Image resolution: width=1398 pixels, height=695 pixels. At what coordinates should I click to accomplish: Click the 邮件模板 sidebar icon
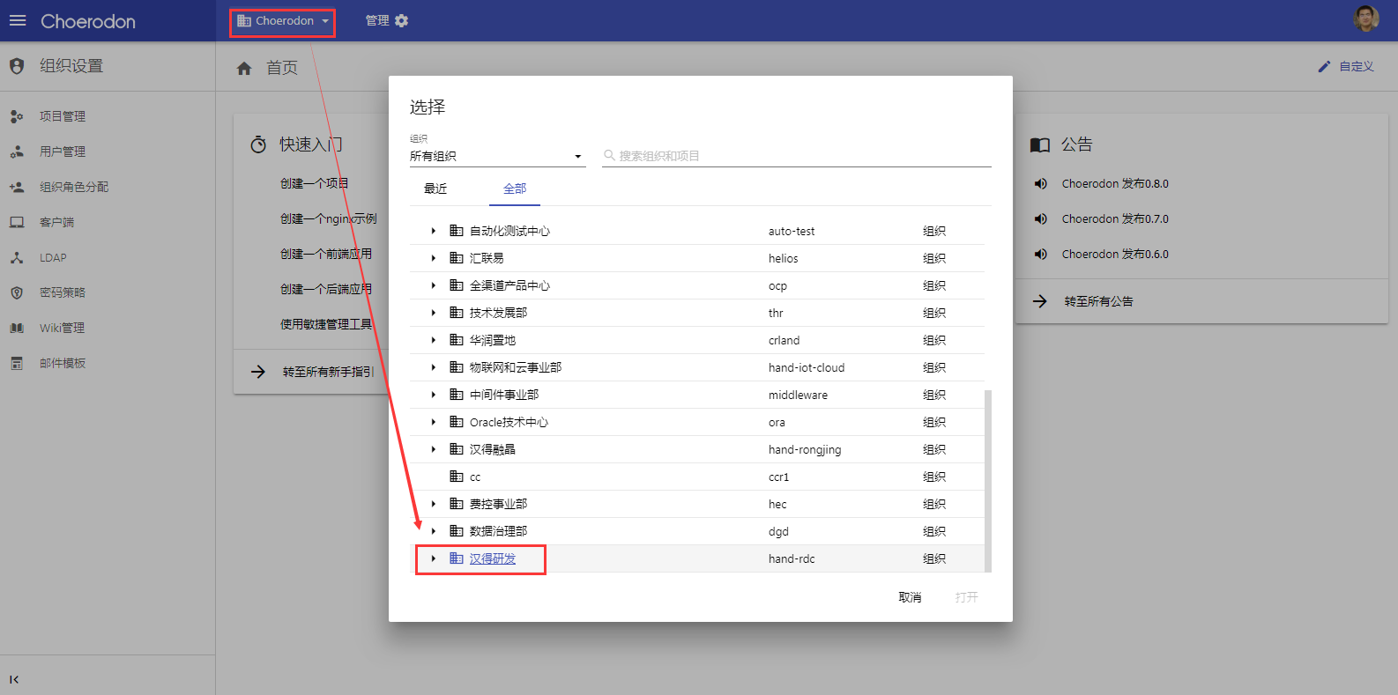[x=17, y=363]
